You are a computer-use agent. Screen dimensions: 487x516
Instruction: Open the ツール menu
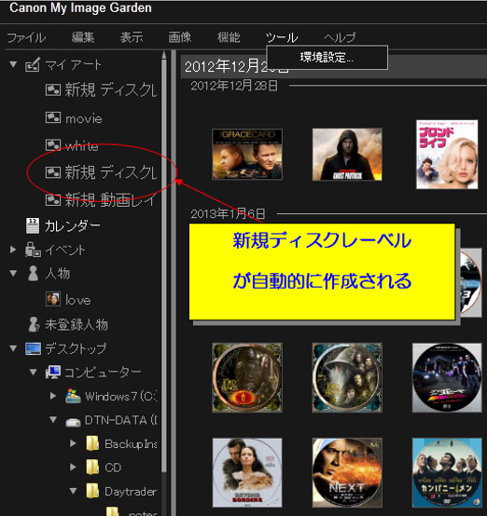(282, 37)
